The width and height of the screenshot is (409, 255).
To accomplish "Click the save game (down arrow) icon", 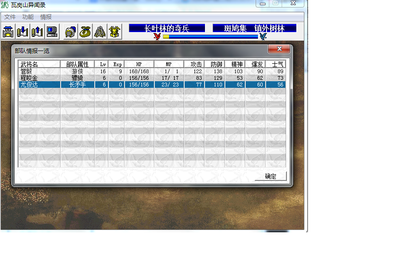I will pos(23,32).
